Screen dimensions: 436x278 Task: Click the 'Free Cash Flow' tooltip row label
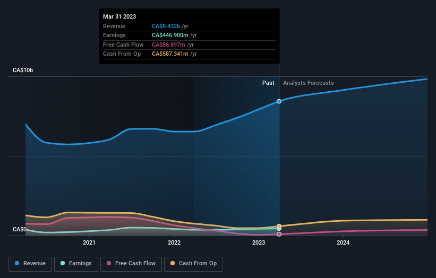coord(123,45)
